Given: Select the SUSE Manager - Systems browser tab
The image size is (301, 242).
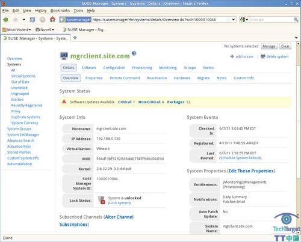Looking at the screenshot, I should [36, 38].
